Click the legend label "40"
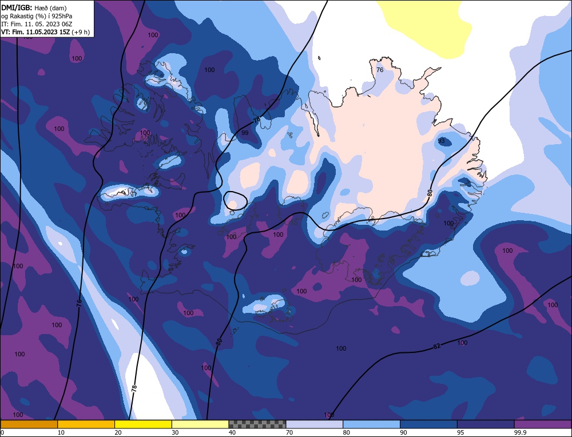This screenshot has height=437, width=572. pyautogui.click(x=232, y=432)
